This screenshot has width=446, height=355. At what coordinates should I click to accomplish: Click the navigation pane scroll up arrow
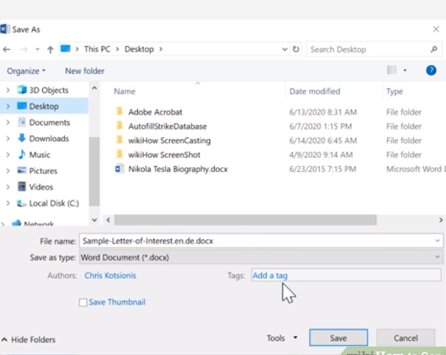[x=95, y=88]
